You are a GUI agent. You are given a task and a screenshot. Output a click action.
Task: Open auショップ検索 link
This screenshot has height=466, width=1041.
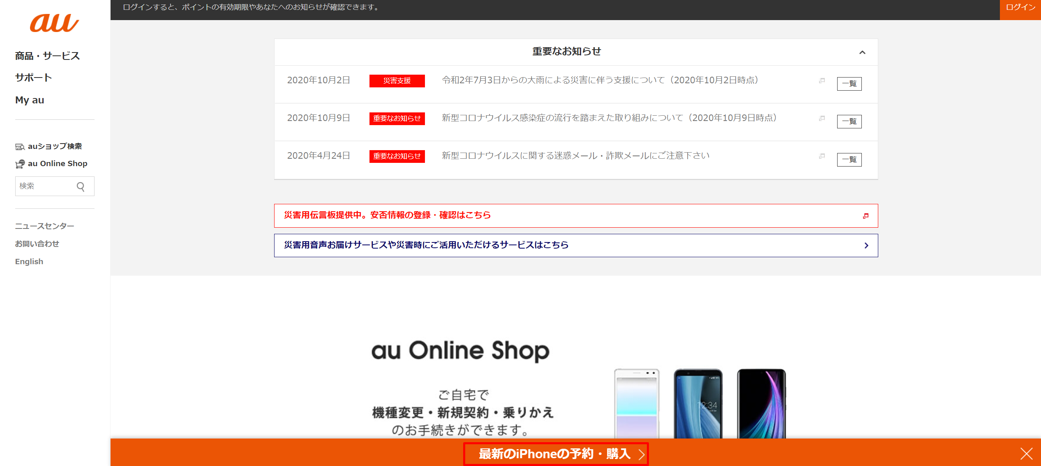point(55,146)
